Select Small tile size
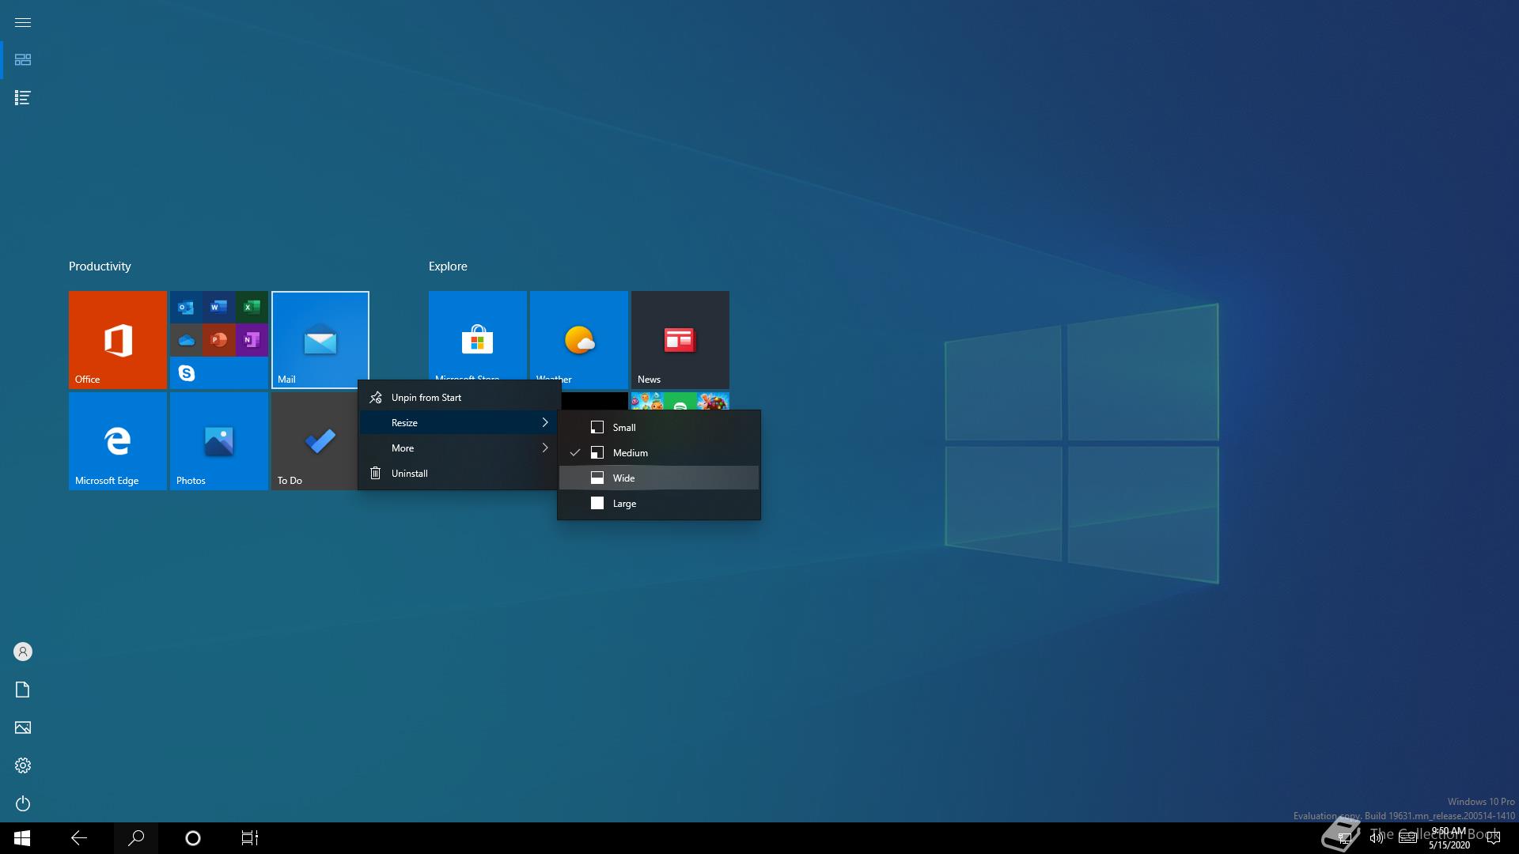Viewport: 1519px width, 854px height. tap(659, 428)
